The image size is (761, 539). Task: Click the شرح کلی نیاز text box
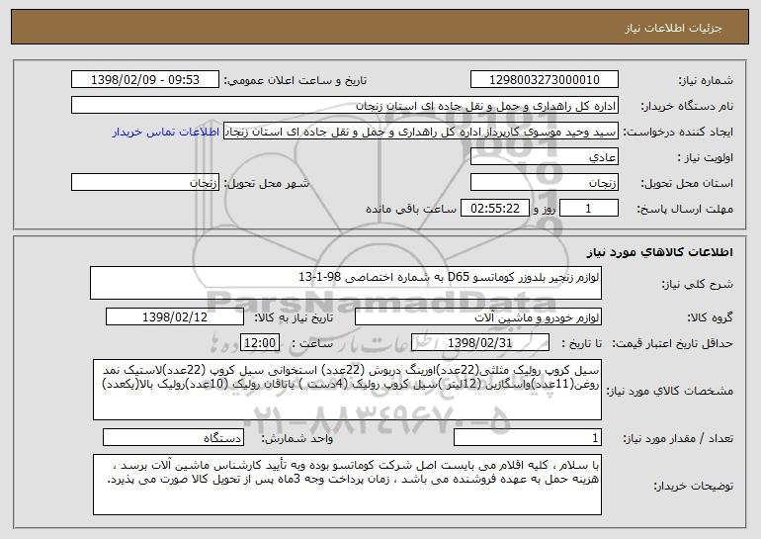coord(346,283)
